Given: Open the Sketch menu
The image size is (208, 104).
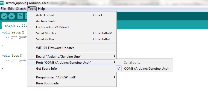Looking at the screenshot, I should 21,9.
